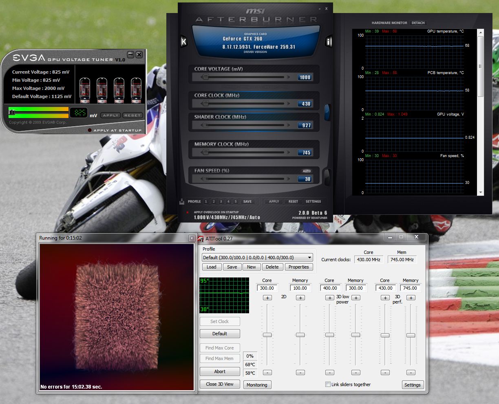This screenshot has height=404, width=499.
Task: Open the Afterburner info (i) icon
Action: click(x=329, y=41)
